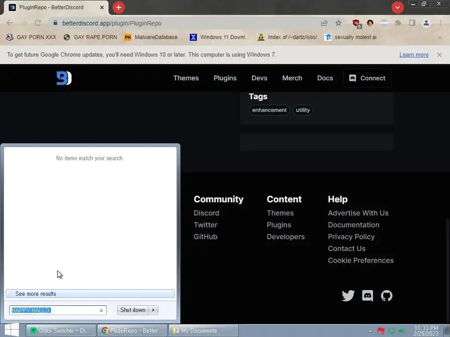Open Community Twitter link
Viewport: 450px width, 337px height.
206,225
